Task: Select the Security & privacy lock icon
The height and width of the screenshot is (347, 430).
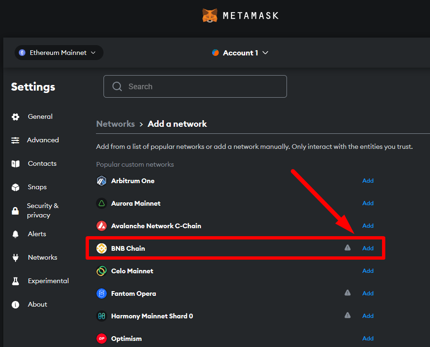Action: [16, 210]
